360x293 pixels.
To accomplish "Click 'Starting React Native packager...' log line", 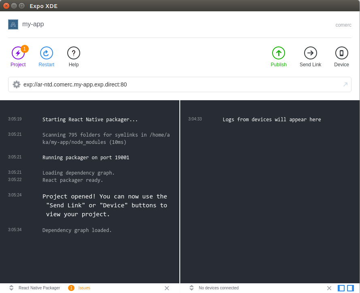I will pyautogui.click(x=90, y=120).
